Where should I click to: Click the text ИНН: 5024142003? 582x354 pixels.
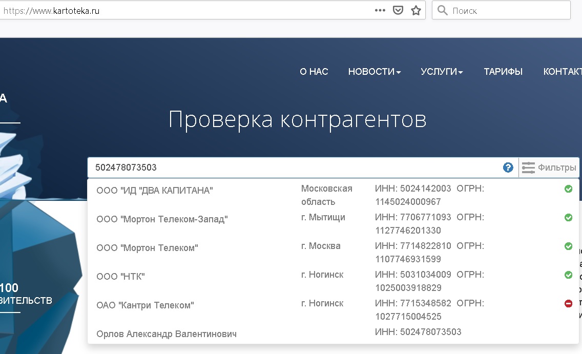point(413,189)
